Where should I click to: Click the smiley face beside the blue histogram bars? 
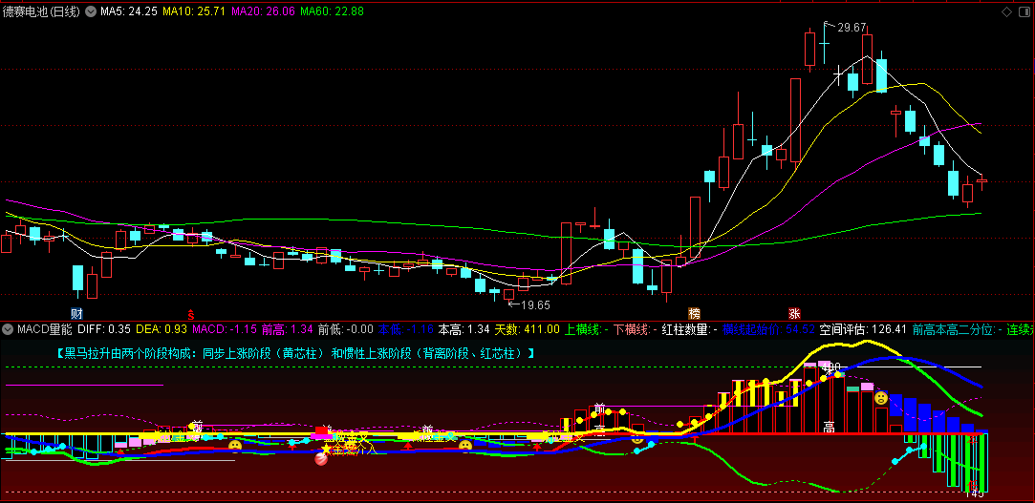pos(880,398)
